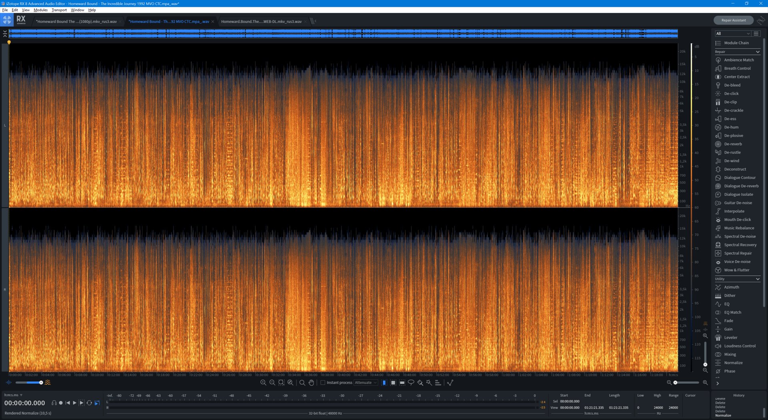
Task: Select the Time selection tool
Action: point(384,383)
